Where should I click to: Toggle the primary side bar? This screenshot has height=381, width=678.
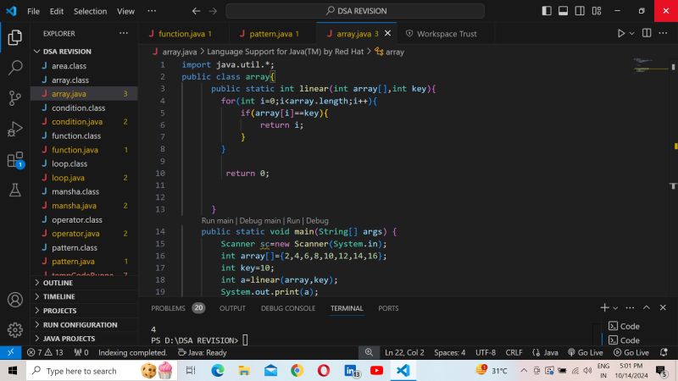[547, 11]
